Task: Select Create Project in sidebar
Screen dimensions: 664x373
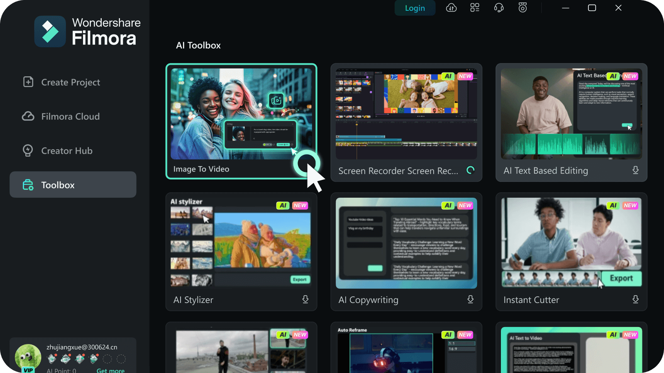Action: [x=73, y=82]
